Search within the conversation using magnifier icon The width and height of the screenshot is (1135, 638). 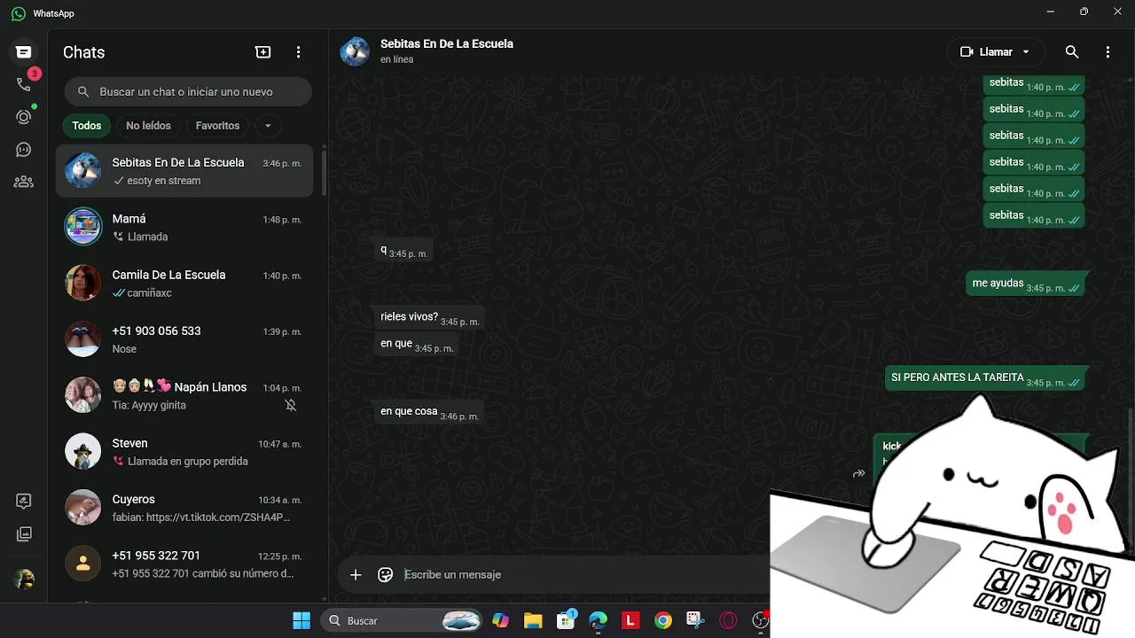pyautogui.click(x=1072, y=52)
